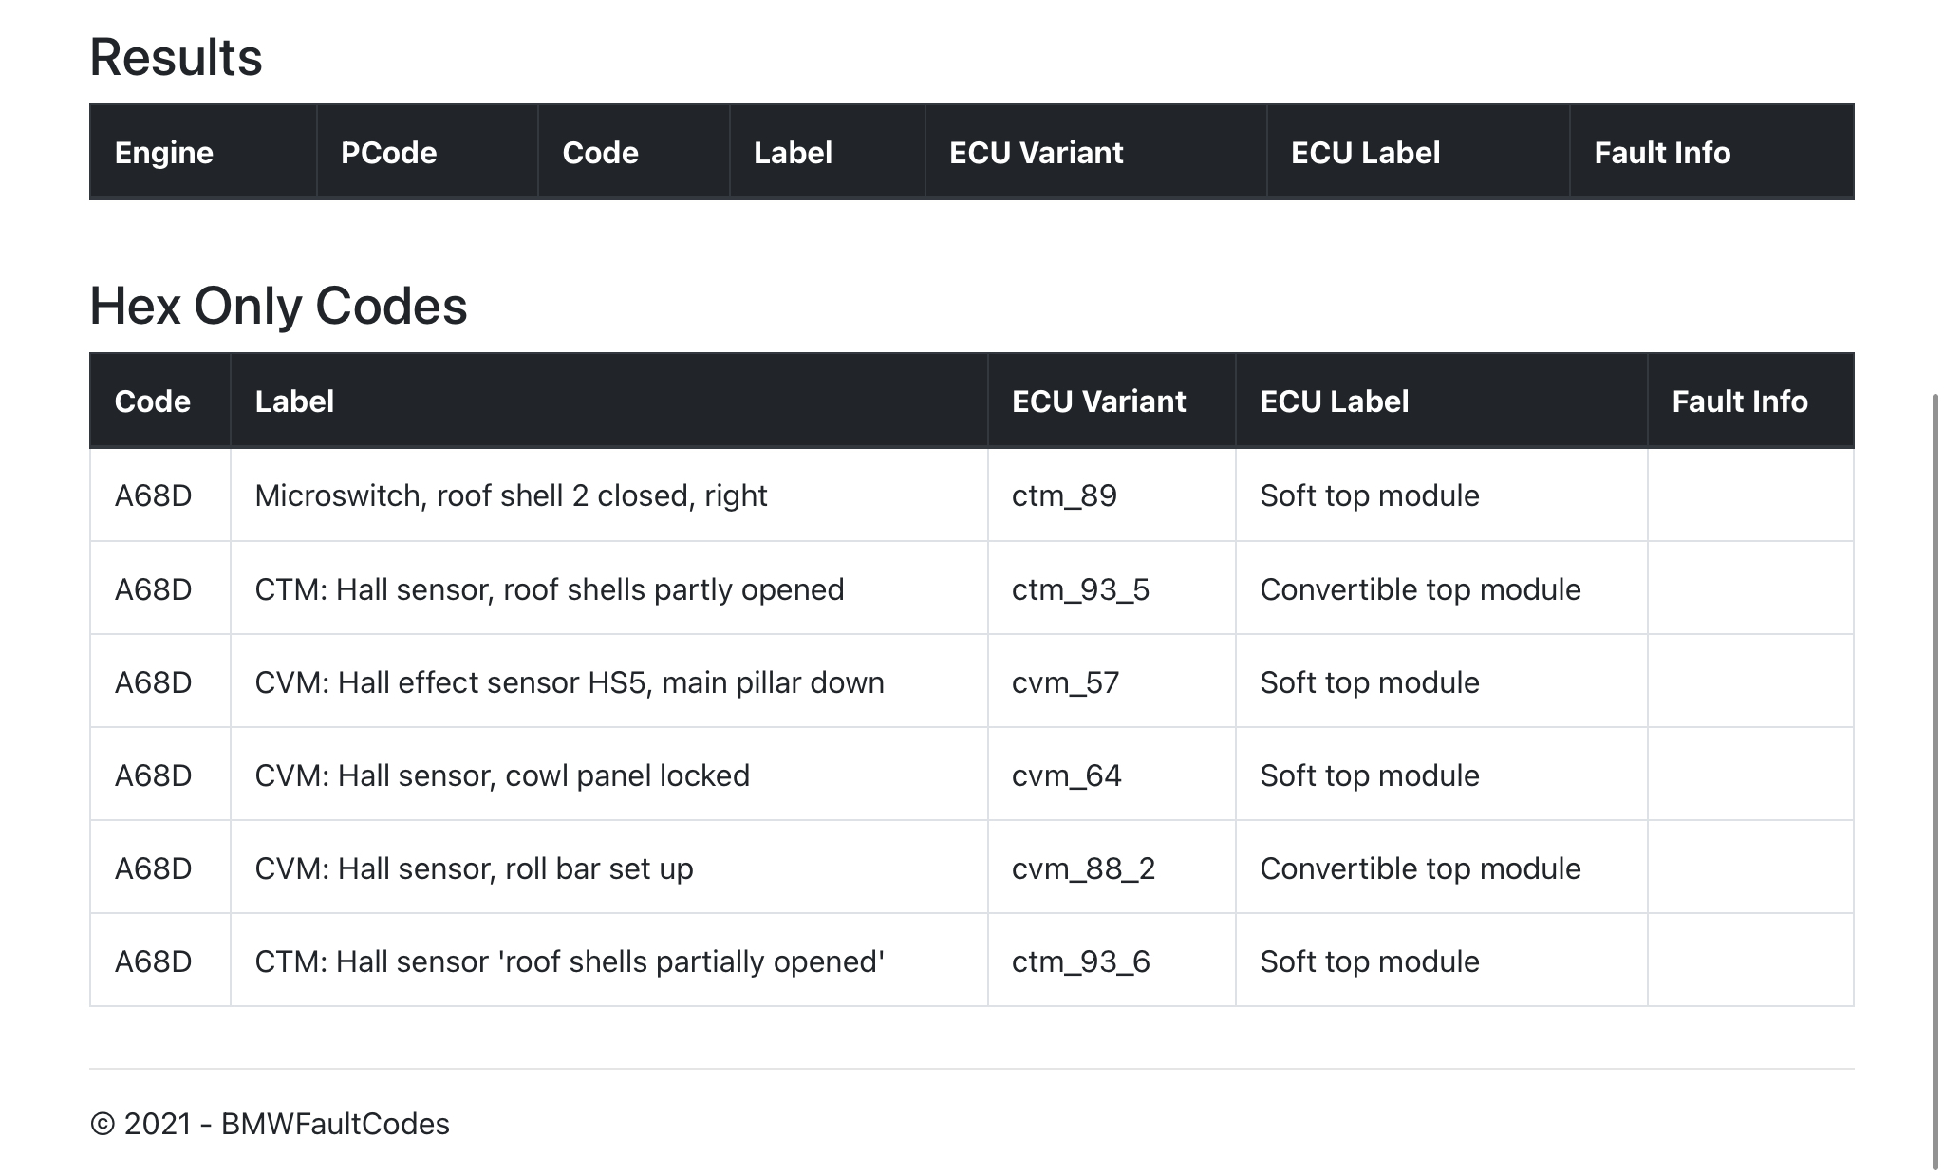Select the 'CVM: Hall effect sensor HS5' label
The width and height of the screenshot is (1944, 1176).
[x=570, y=682]
